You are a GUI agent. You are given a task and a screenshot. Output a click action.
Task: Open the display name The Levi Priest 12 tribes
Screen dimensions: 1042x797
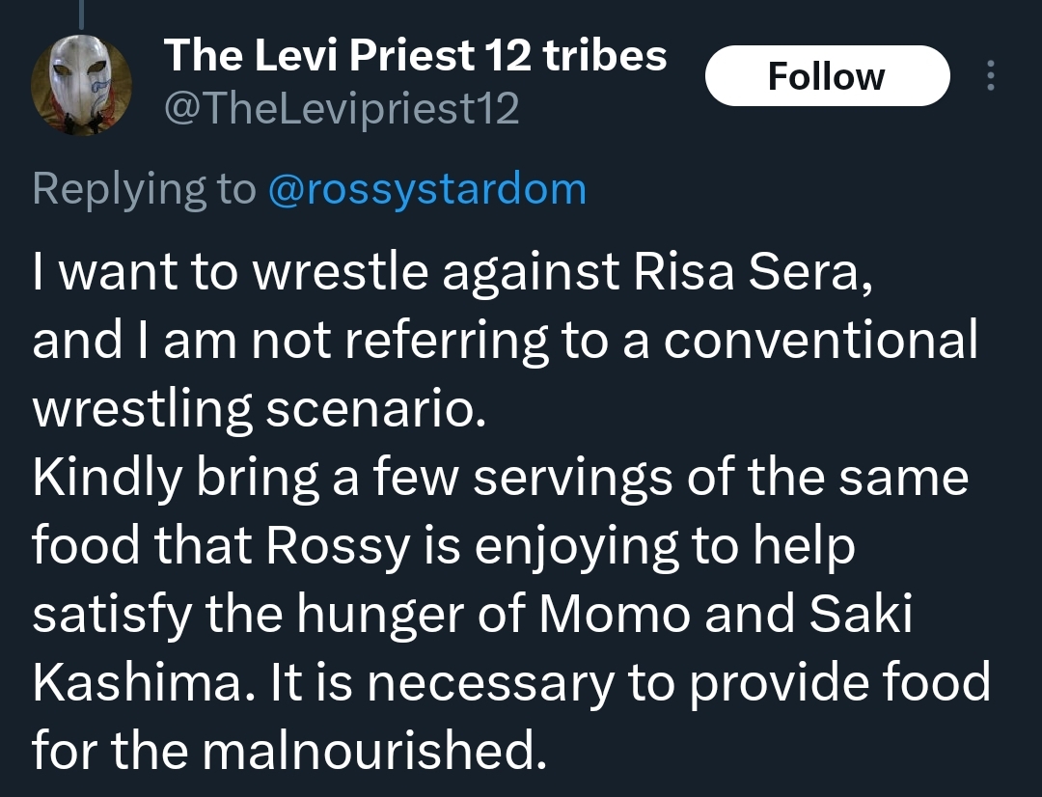pos(415,54)
